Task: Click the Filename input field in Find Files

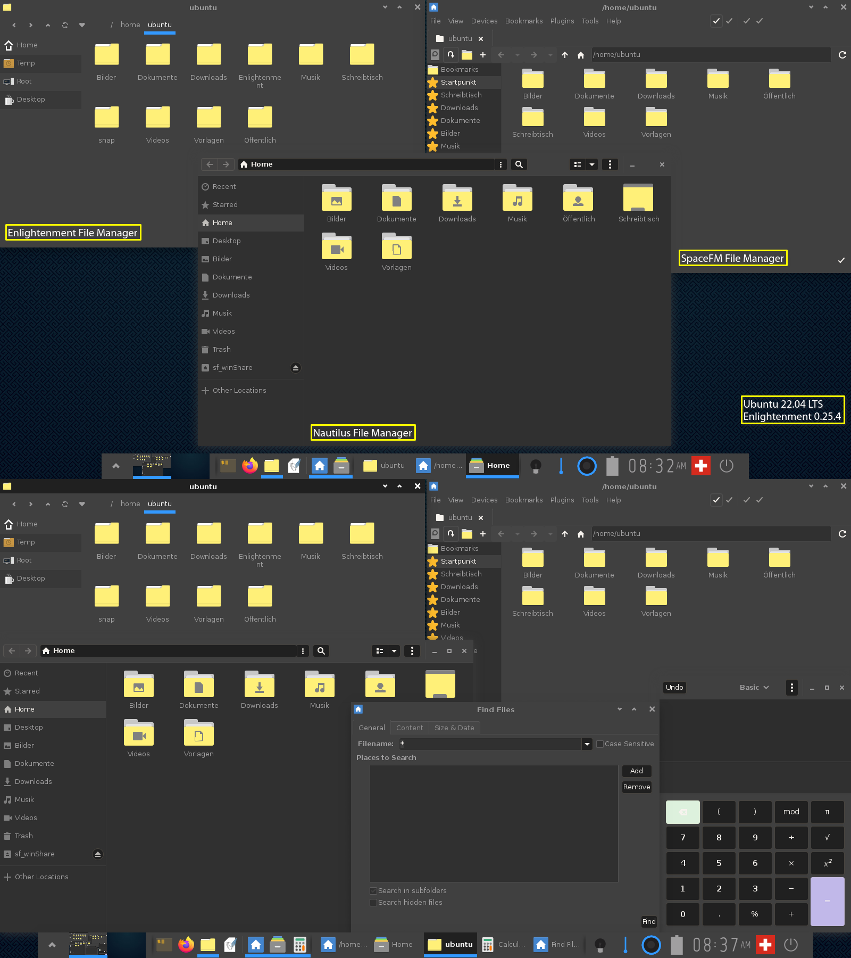Action: click(490, 744)
